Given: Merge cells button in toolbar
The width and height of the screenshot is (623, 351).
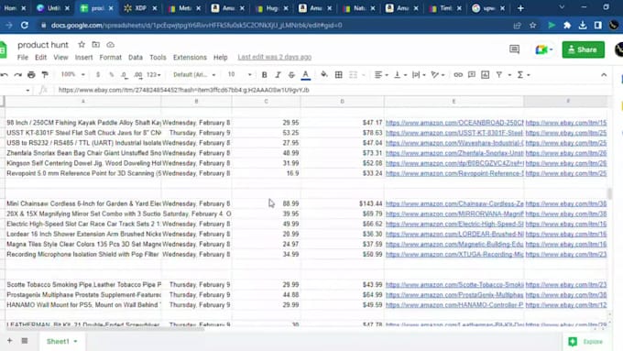Looking at the screenshot, I should click(353, 75).
